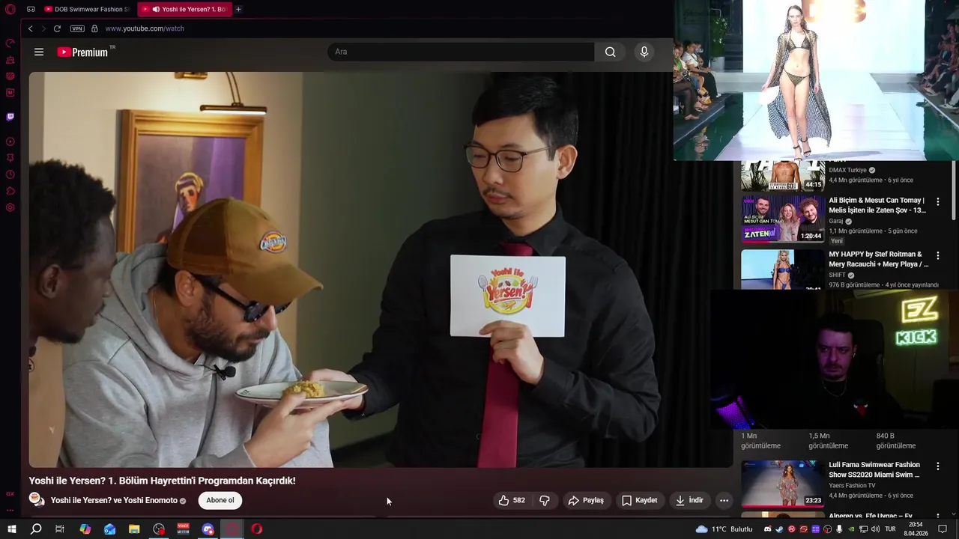View site security lock icon

[94, 28]
